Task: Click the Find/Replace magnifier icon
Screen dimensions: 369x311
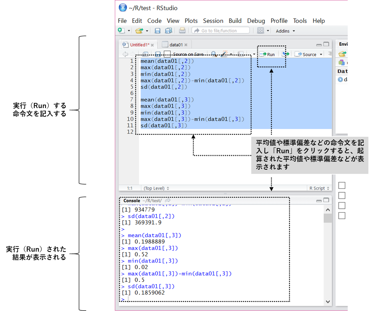Action: pyautogui.click(x=214, y=54)
